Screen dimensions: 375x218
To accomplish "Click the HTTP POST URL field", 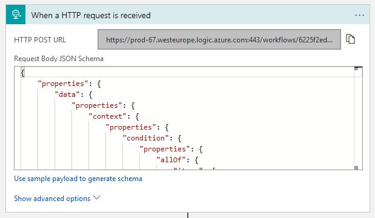I will coord(219,39).
